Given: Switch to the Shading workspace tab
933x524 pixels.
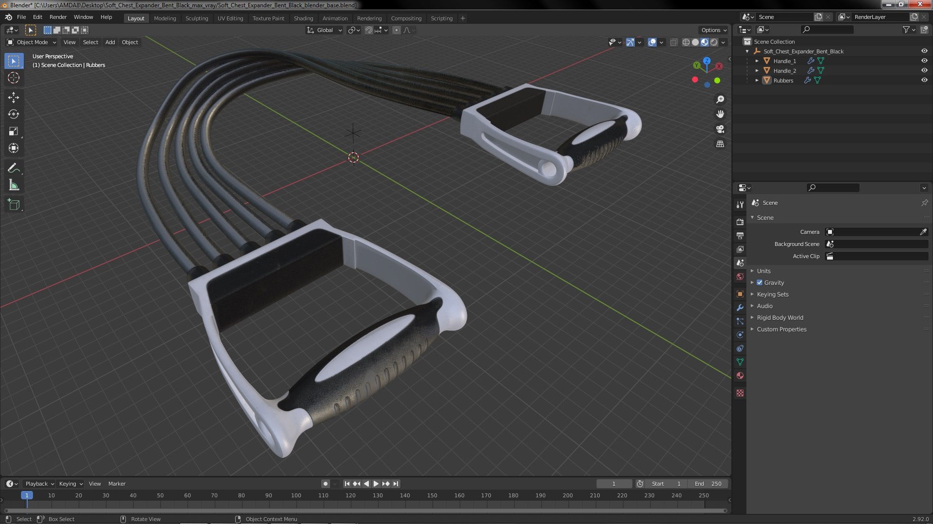Looking at the screenshot, I should [303, 18].
